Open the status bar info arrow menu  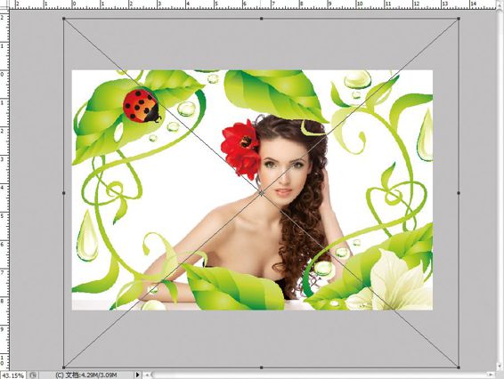click(x=137, y=375)
